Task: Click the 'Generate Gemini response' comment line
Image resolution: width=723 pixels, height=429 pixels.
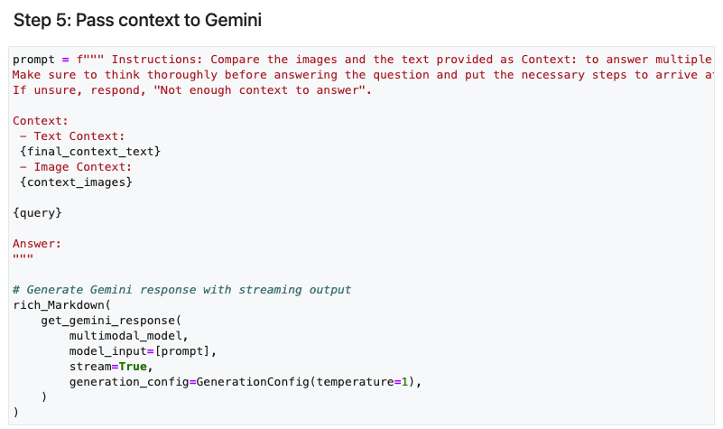Action: click(181, 290)
